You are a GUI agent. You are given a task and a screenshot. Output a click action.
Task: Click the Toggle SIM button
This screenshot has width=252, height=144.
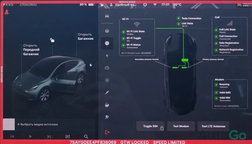click(150, 126)
